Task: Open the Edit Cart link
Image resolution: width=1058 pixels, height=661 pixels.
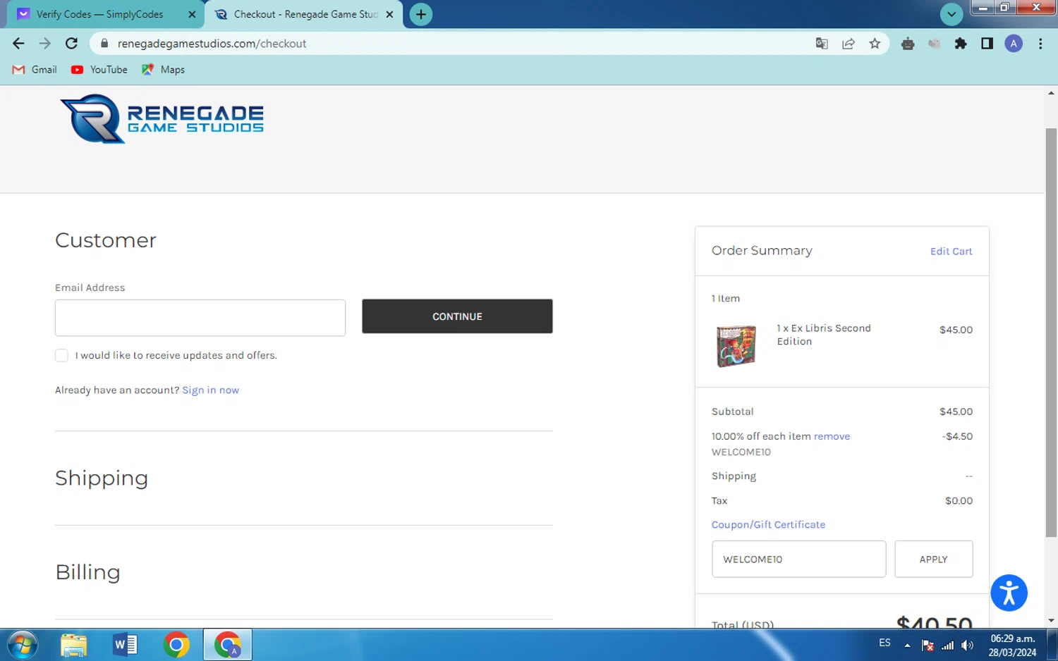Action: [951, 252]
